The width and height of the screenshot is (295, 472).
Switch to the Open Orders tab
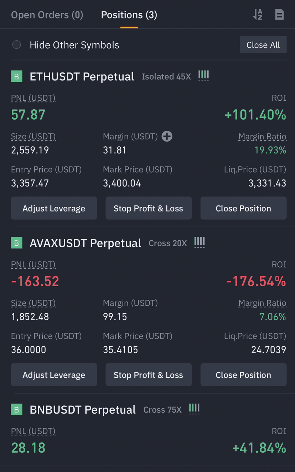coord(47,15)
